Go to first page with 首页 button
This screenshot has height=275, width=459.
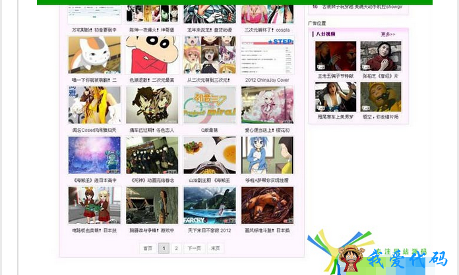(x=148, y=249)
